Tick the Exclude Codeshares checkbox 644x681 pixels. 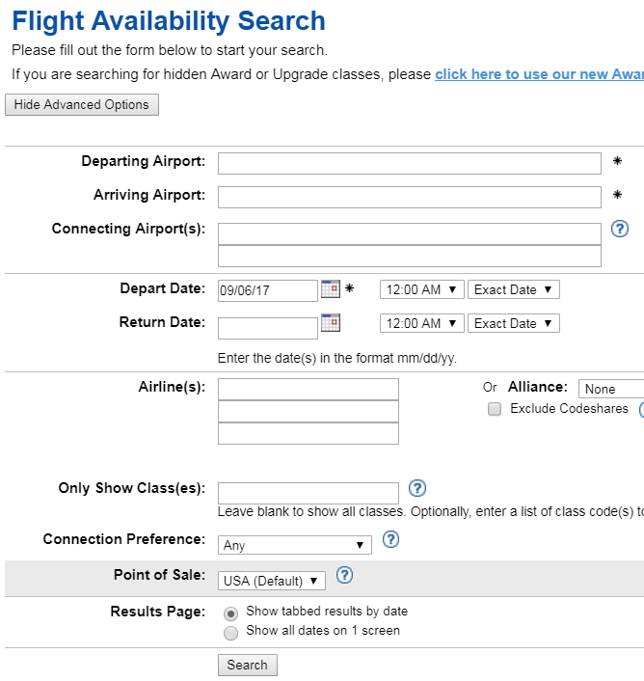coord(495,409)
